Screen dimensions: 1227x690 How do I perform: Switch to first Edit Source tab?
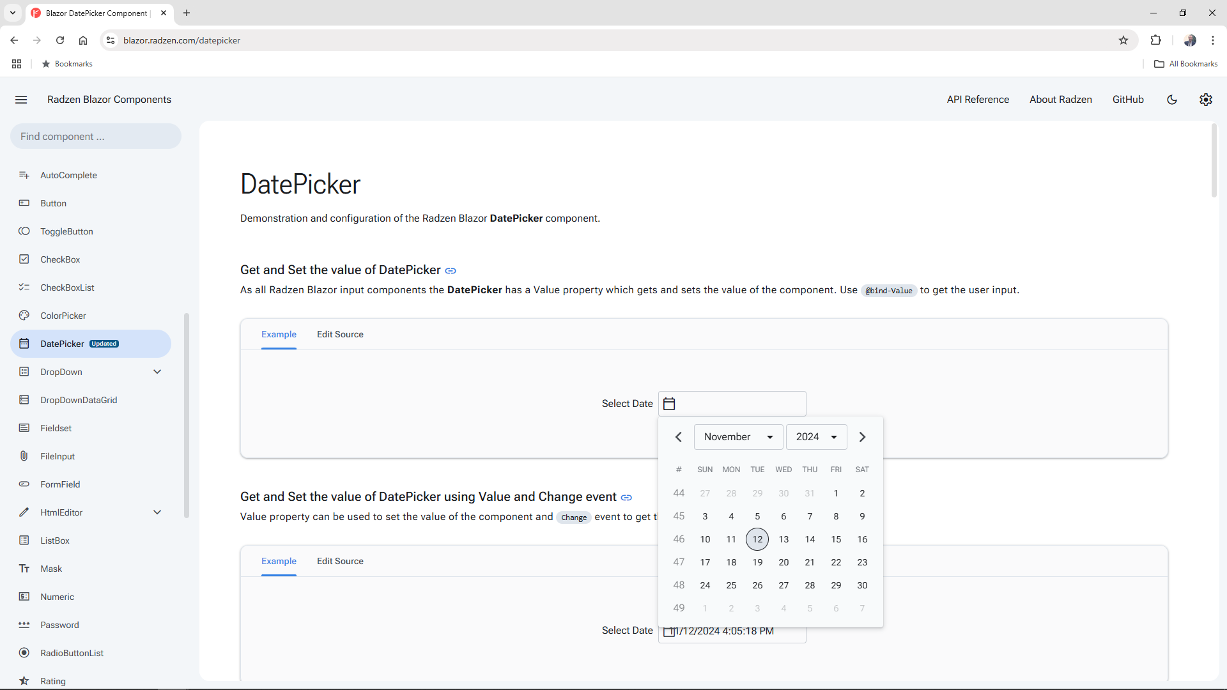pos(340,334)
